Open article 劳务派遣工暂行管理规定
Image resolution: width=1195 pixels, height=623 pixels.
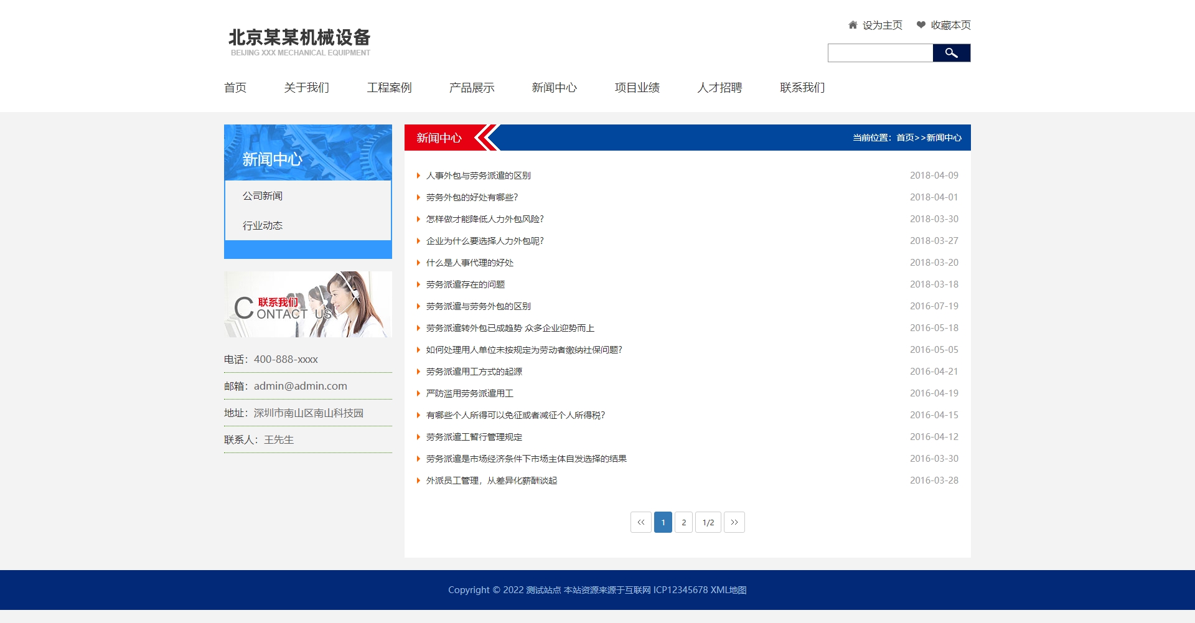point(474,437)
